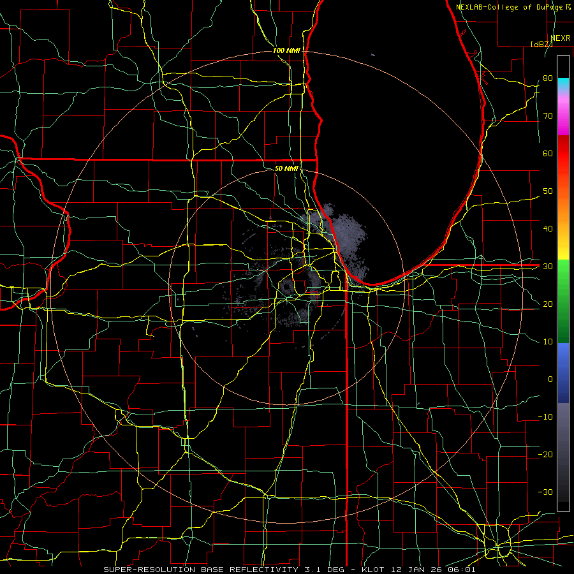Click the '0' value on the dBZ scale
This screenshot has width=574, height=574.
[x=550, y=379]
